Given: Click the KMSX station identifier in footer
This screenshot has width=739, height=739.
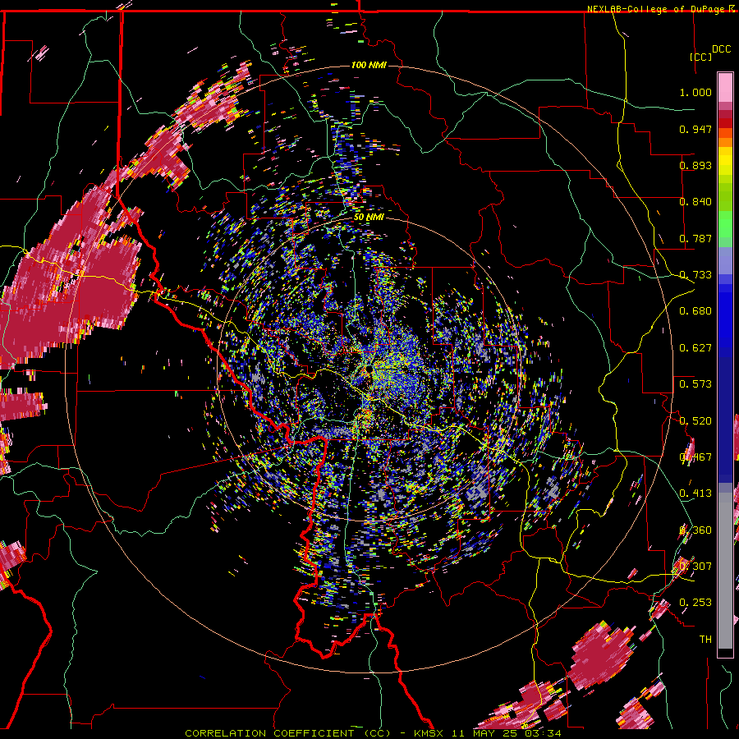Looking at the screenshot, I should tap(429, 733).
